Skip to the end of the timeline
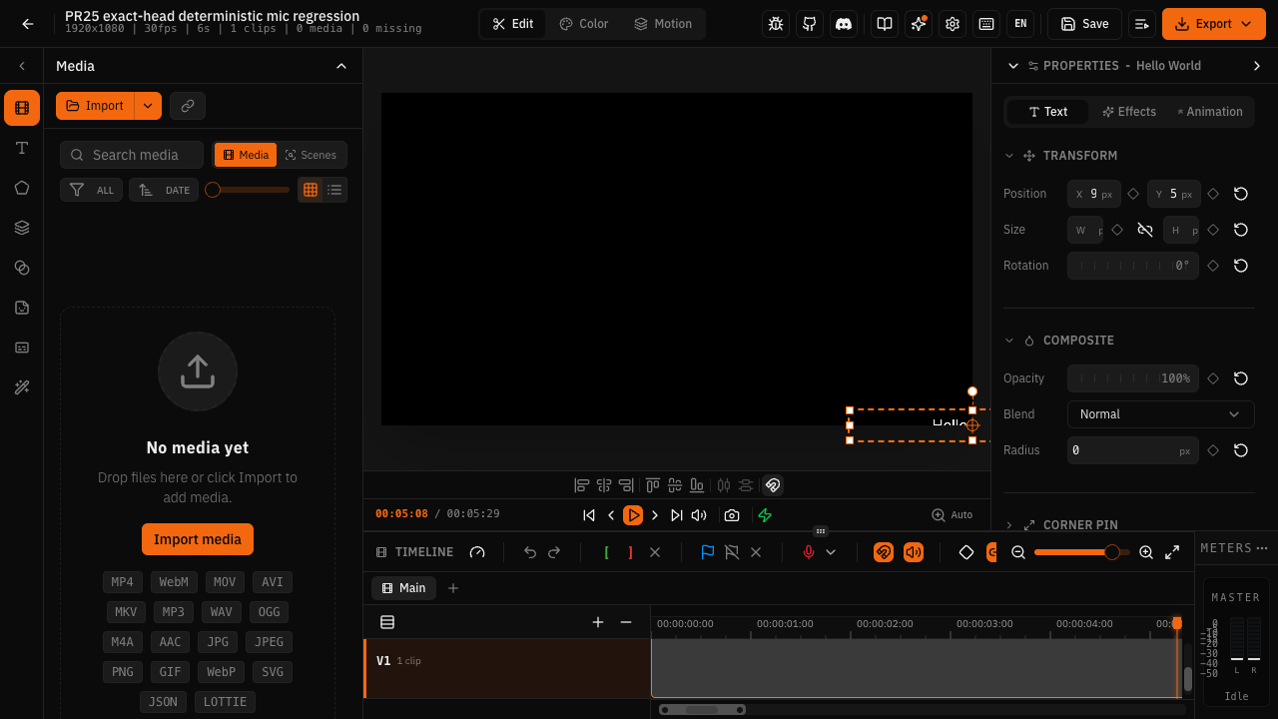Screen dimensions: 1278x719 [x=677, y=515]
